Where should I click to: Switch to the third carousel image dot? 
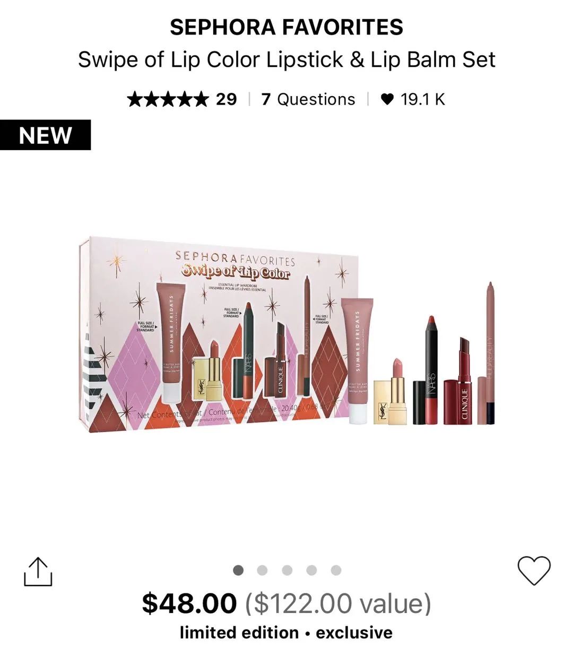pyautogui.click(x=287, y=570)
